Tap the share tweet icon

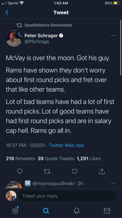click(x=102, y=171)
